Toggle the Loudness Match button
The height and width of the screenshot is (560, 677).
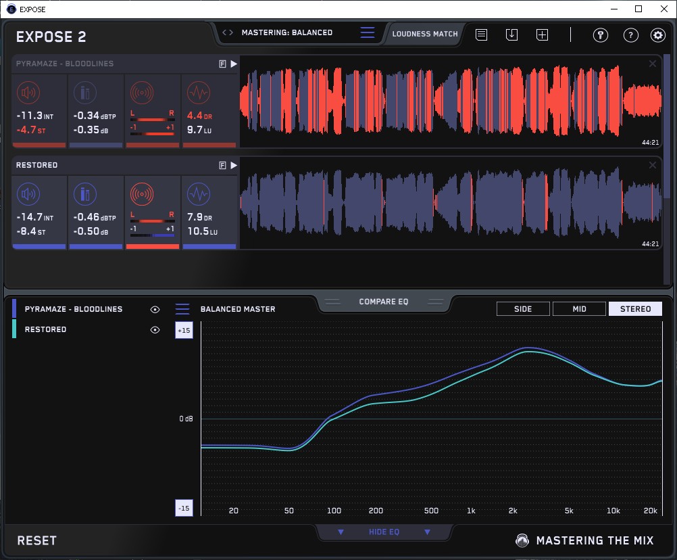[424, 33]
